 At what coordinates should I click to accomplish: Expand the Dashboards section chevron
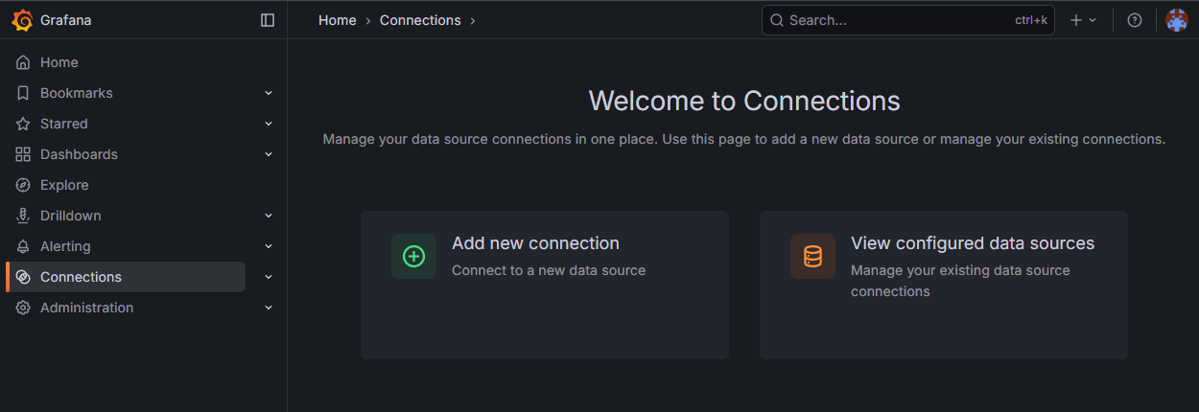tap(269, 154)
